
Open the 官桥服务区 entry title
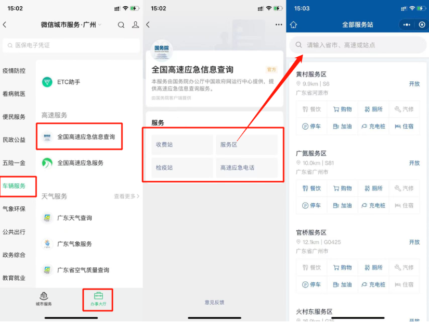311,233
